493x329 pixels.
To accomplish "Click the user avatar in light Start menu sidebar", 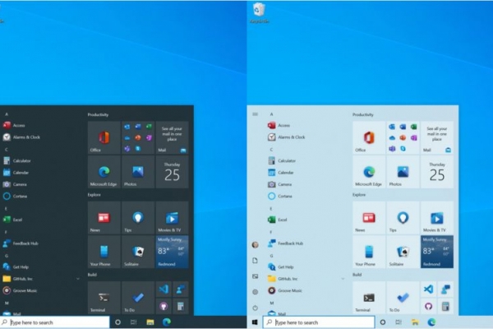I will pos(255,244).
